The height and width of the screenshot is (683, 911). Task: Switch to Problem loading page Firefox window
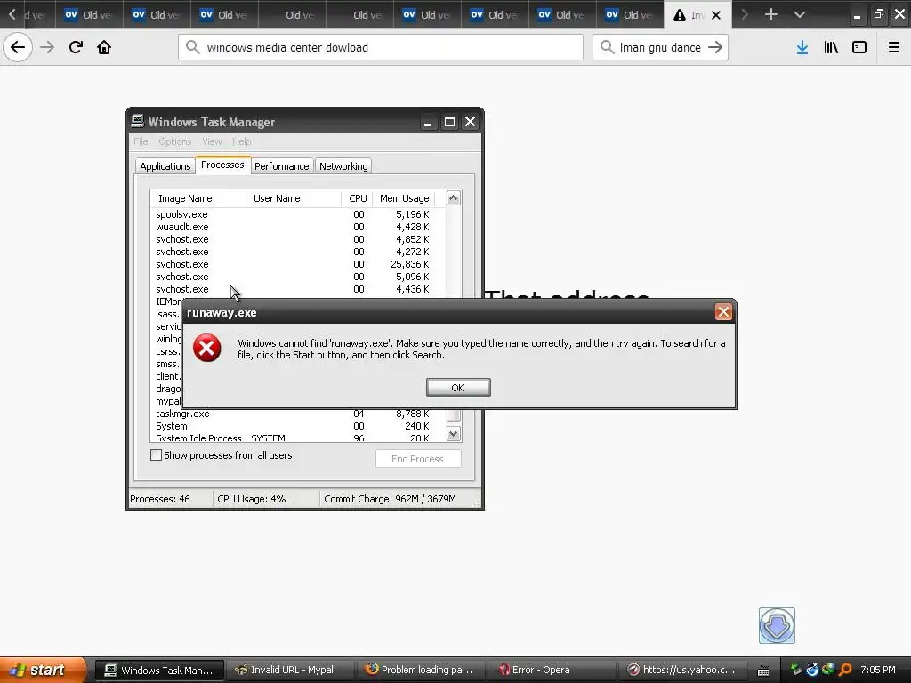tap(420, 671)
